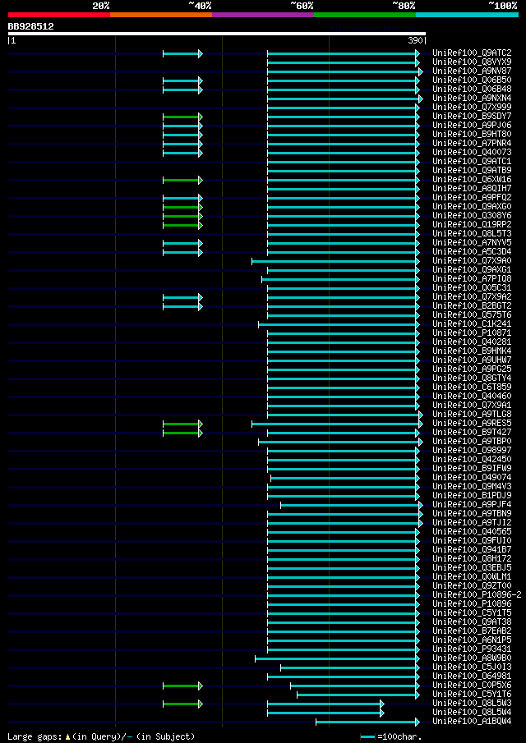Click the white BB928512 query sequence bar
Screen dimensions: 526x743
[217, 34]
